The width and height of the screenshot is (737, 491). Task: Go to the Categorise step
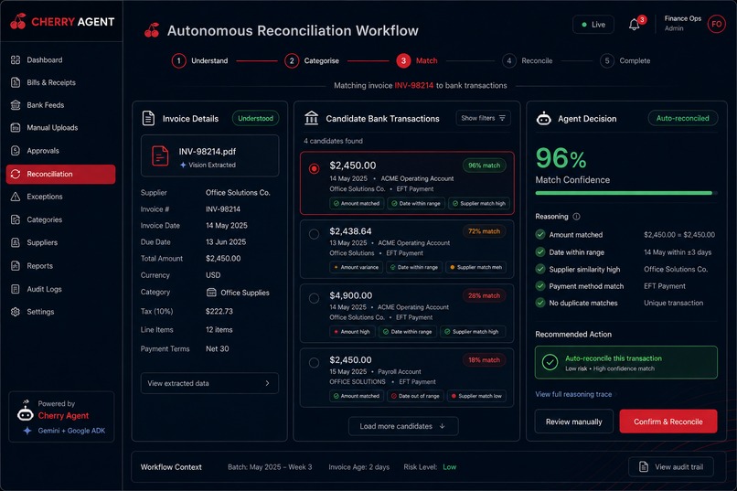pos(312,60)
